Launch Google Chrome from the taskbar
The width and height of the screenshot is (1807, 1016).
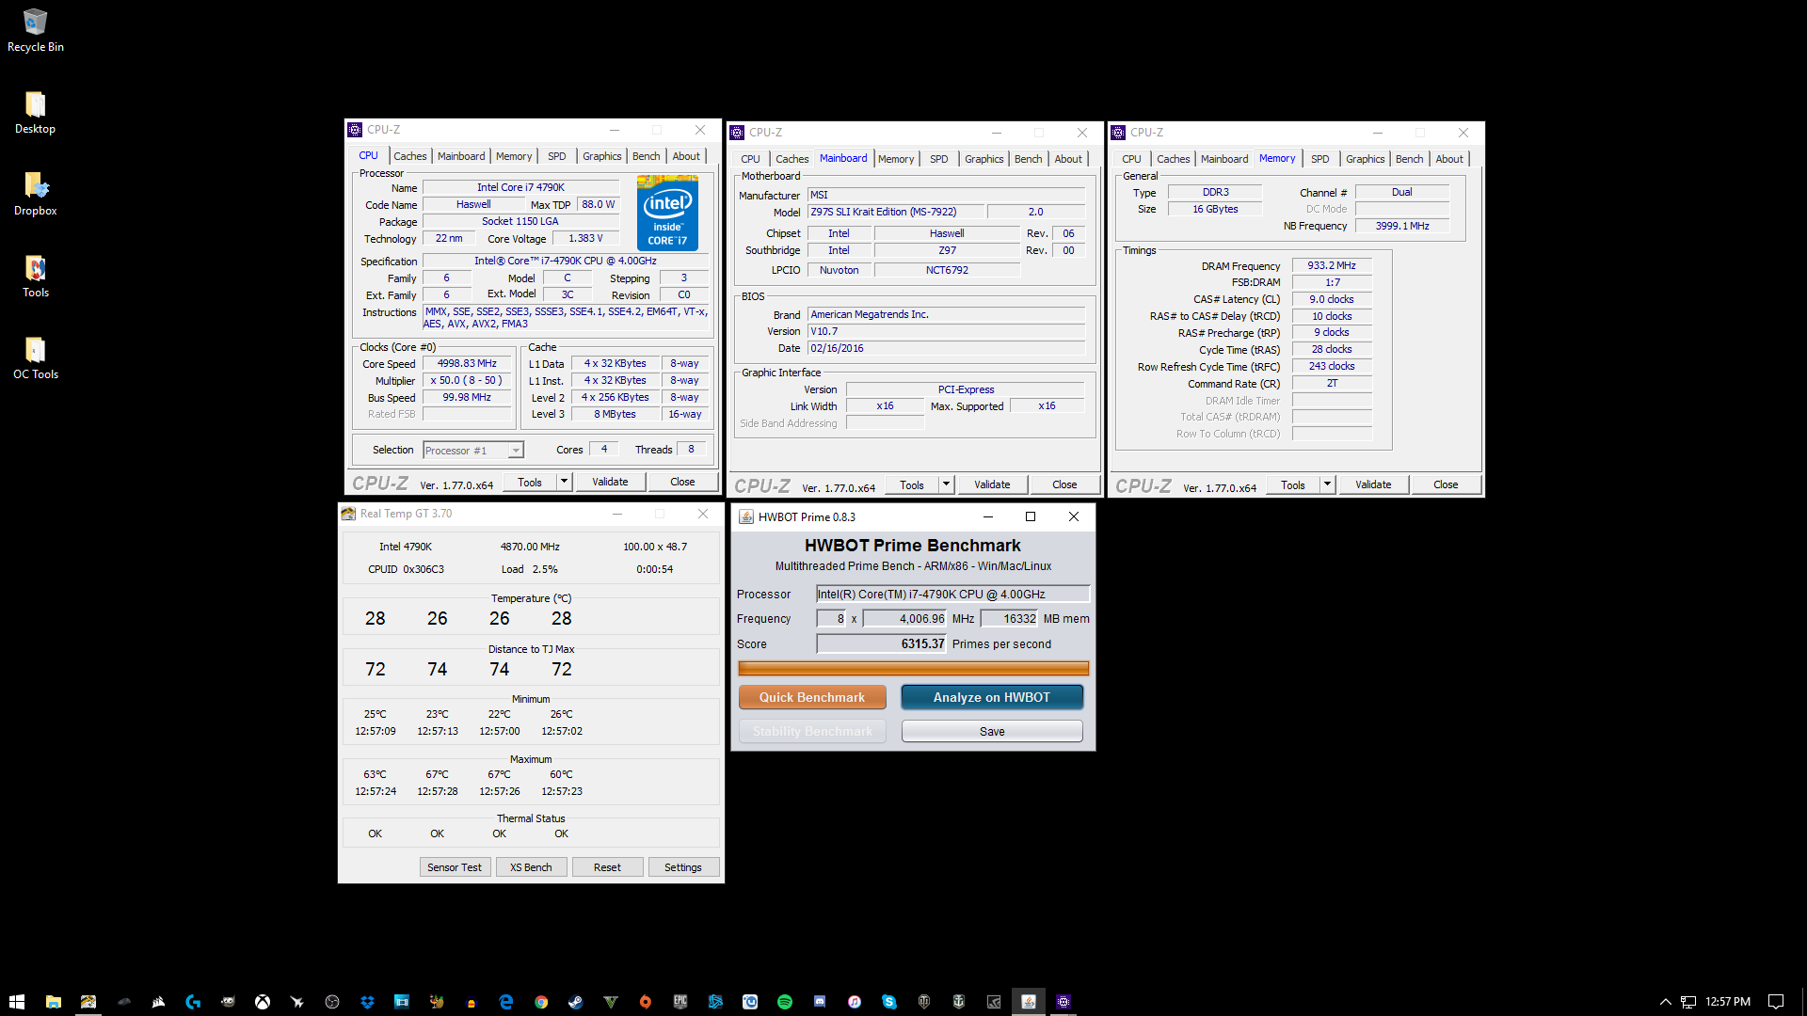541,1002
